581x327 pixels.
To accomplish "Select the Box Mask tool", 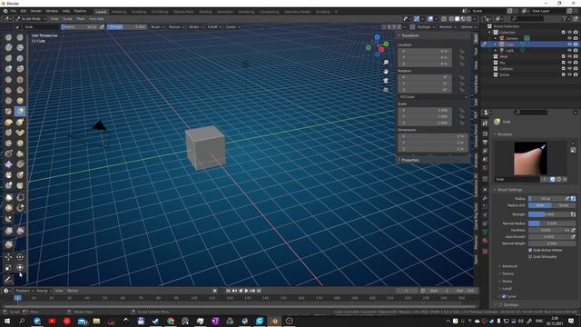I will point(8,197).
